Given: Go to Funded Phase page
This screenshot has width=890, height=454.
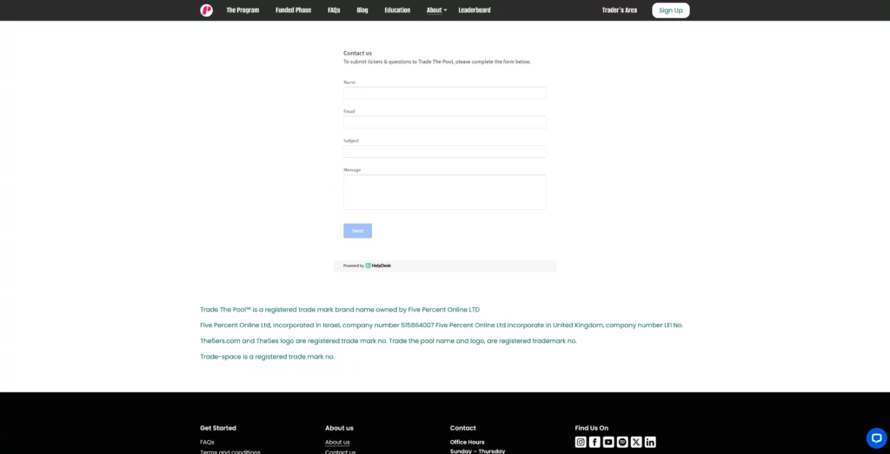Looking at the screenshot, I should tap(293, 10).
